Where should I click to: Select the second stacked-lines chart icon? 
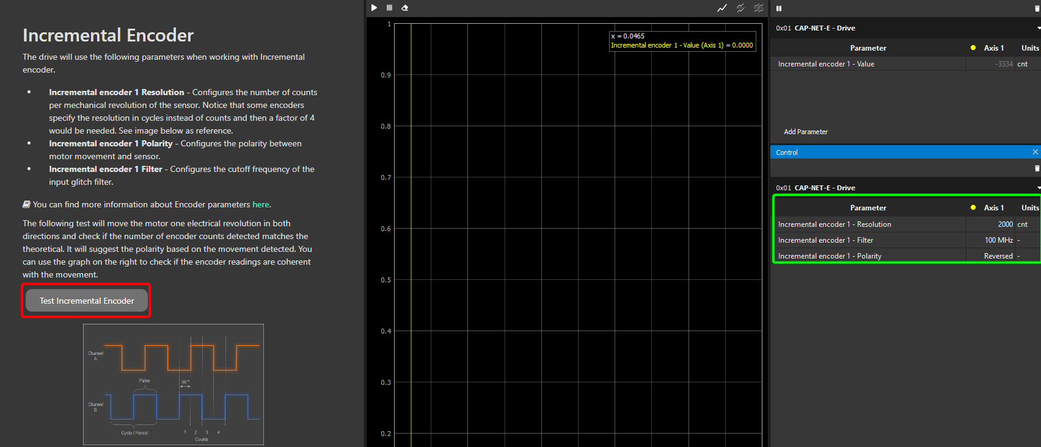pyautogui.click(x=740, y=8)
